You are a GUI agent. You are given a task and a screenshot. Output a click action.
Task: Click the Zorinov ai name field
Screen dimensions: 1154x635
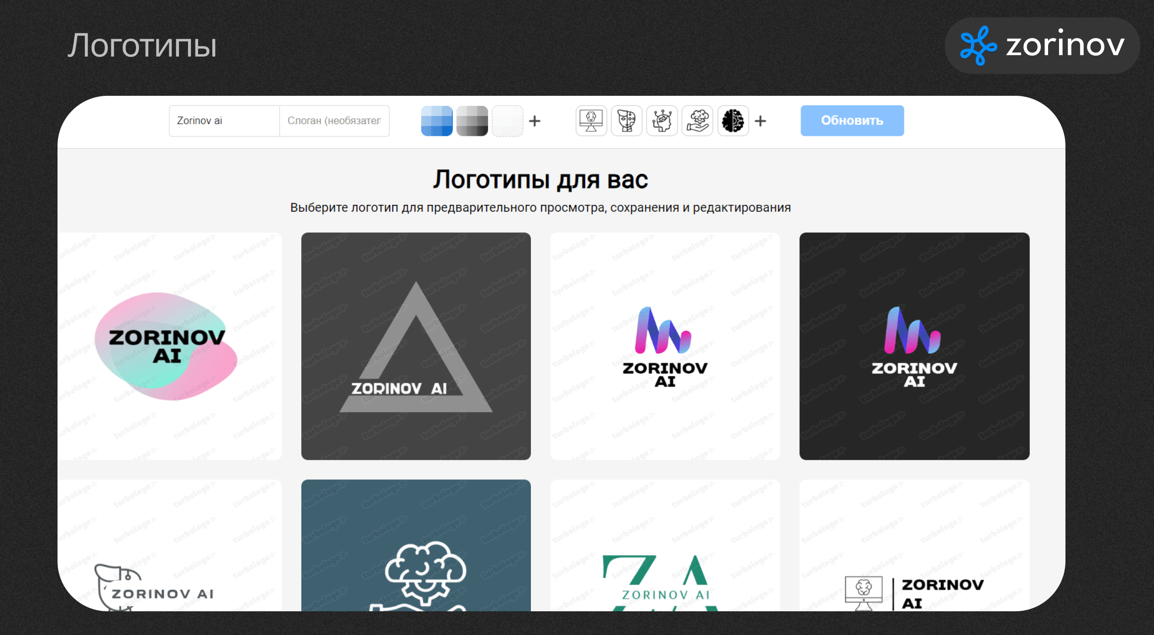[224, 121]
